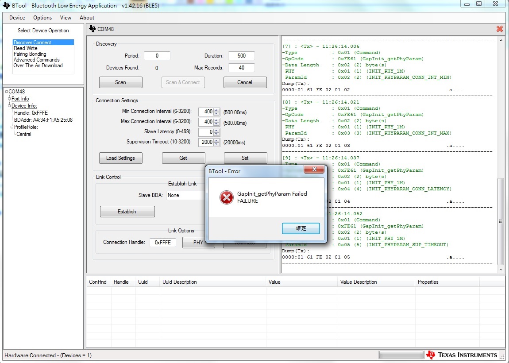Click the red error icon in the dialog
The height and width of the screenshot is (363, 509).
(226, 197)
